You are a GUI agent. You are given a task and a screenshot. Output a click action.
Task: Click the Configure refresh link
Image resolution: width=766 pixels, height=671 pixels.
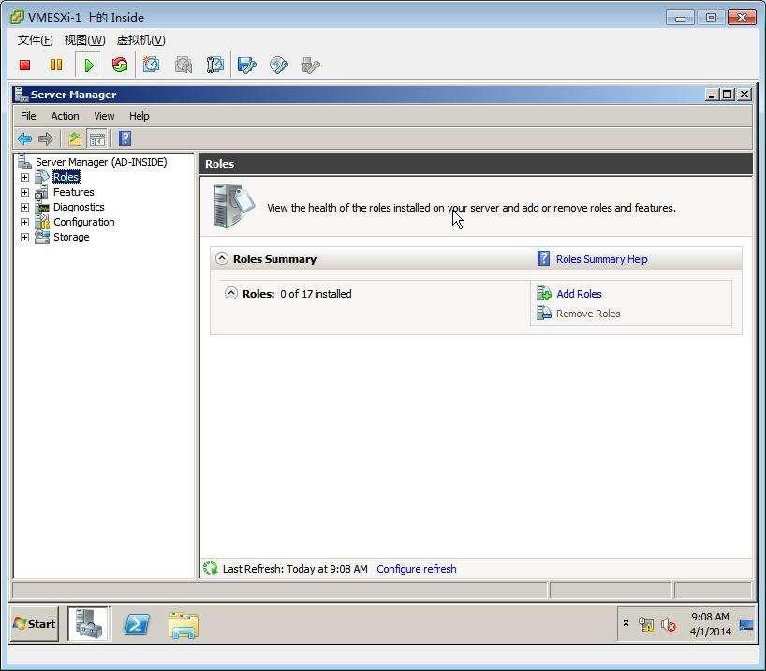point(416,569)
